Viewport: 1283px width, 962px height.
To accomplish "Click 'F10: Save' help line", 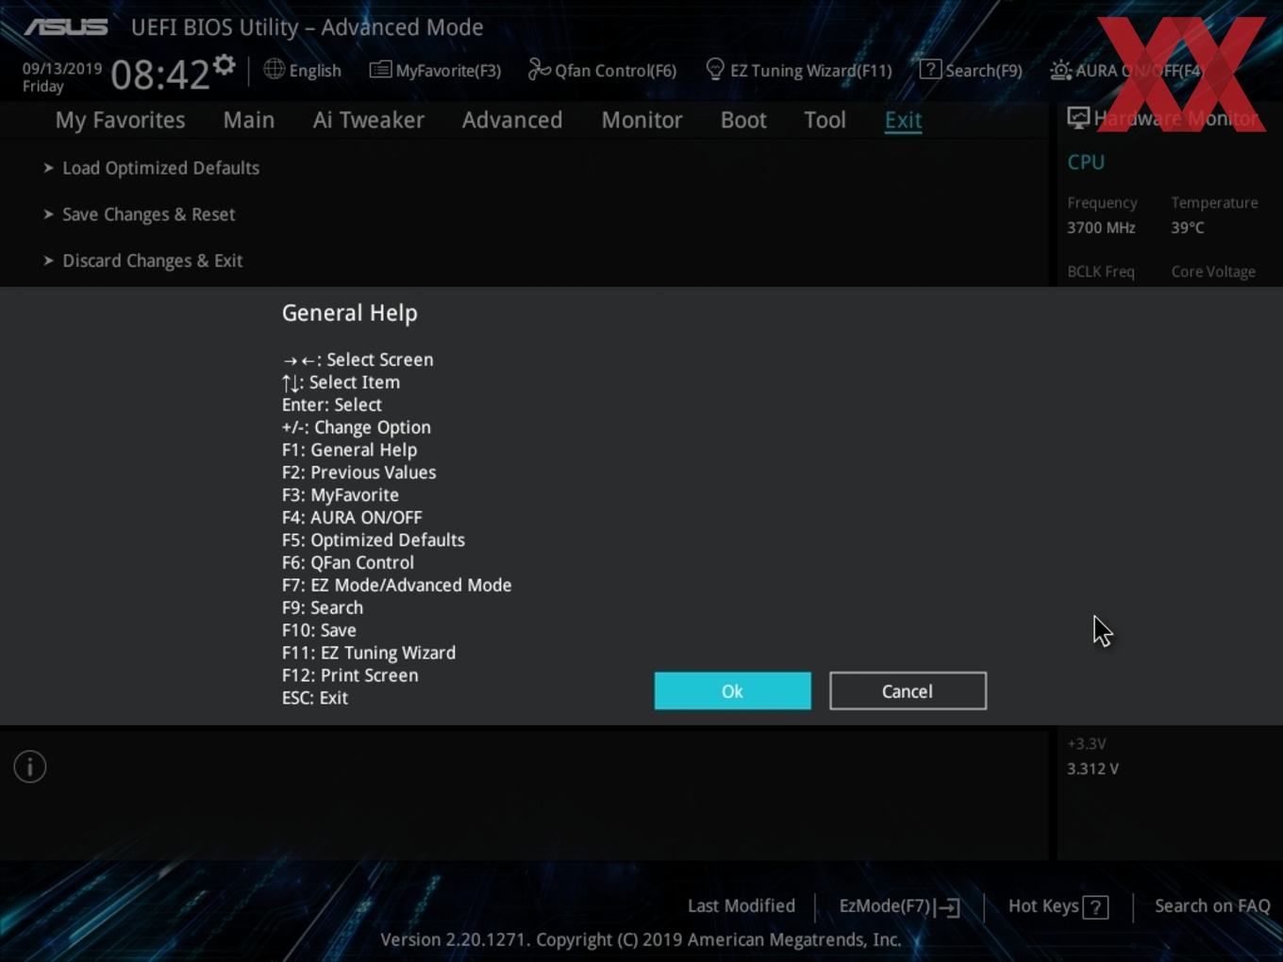I will (x=319, y=630).
